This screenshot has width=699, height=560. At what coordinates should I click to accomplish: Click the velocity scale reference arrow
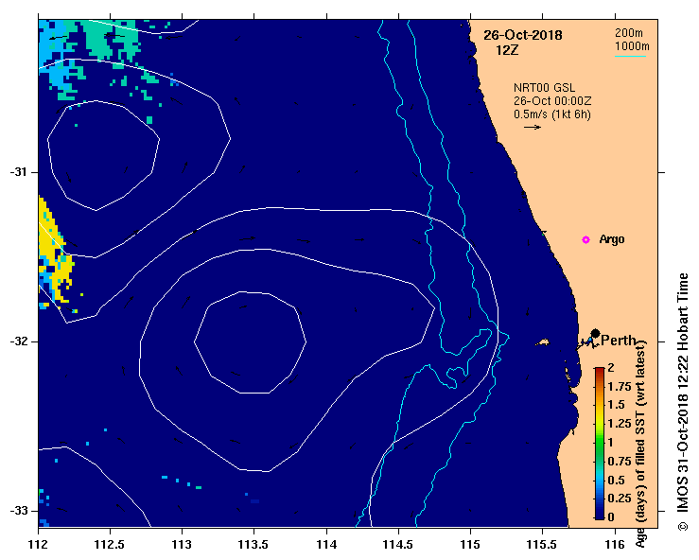pos(533,127)
